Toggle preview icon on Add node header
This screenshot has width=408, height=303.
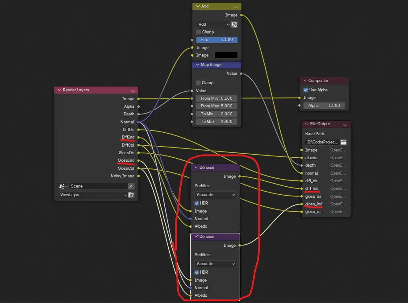click(x=235, y=7)
